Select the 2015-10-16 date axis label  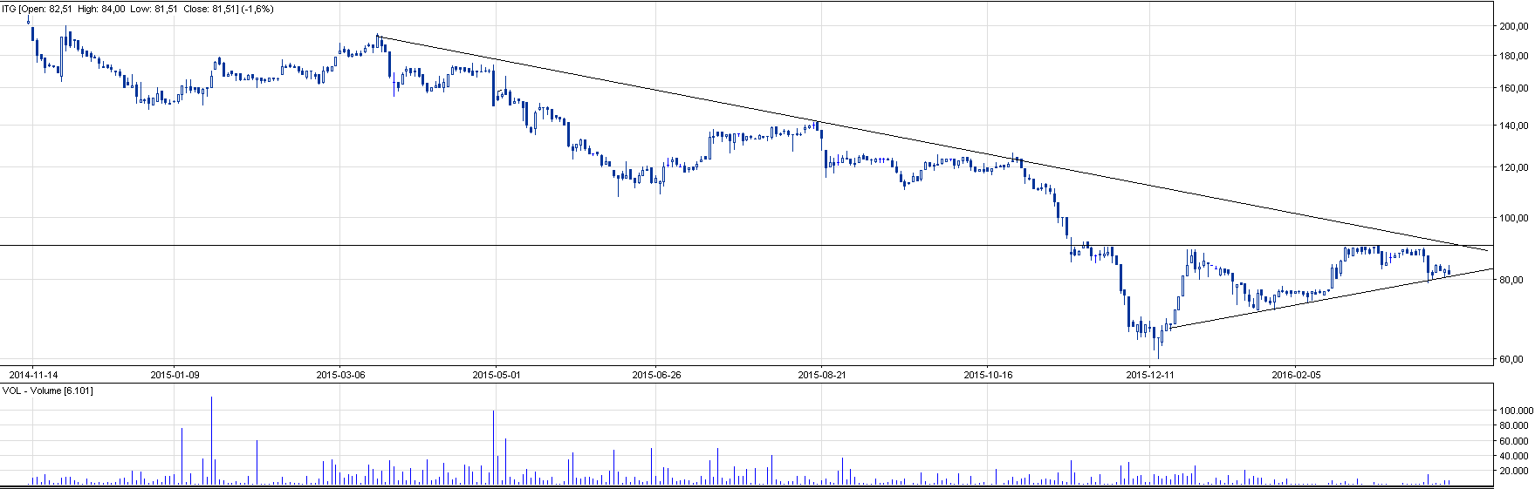point(988,375)
